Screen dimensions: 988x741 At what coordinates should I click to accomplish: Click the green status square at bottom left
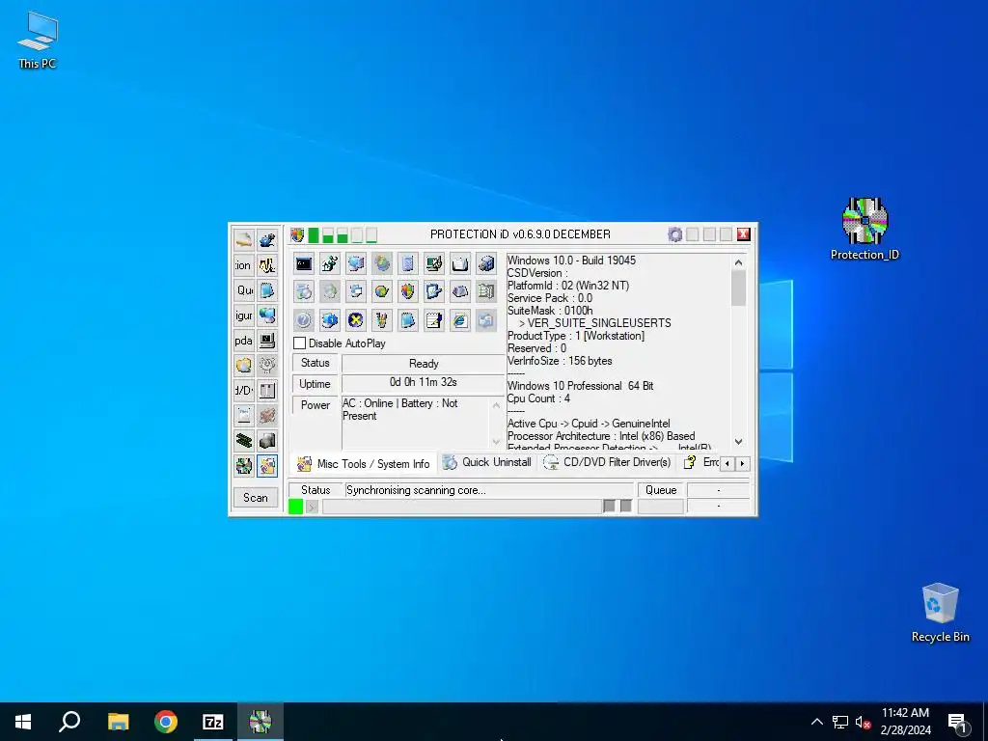(295, 506)
